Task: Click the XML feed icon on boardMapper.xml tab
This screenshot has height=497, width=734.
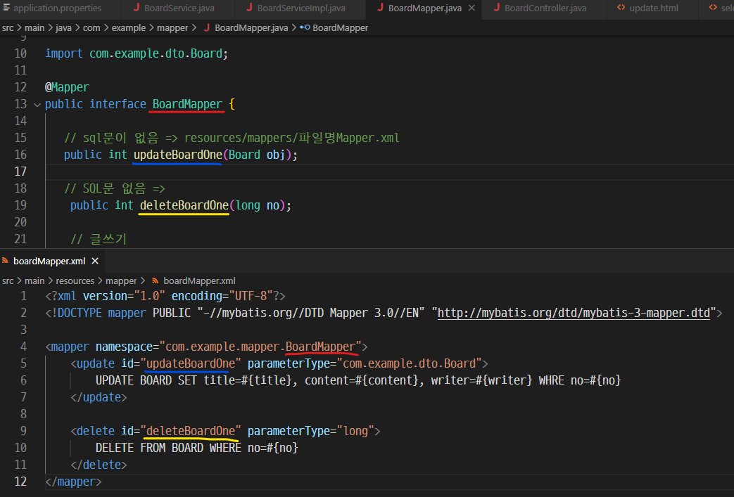Action: [x=5, y=260]
